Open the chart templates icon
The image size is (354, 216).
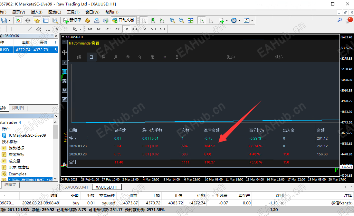pyautogui.click(x=246, y=20)
